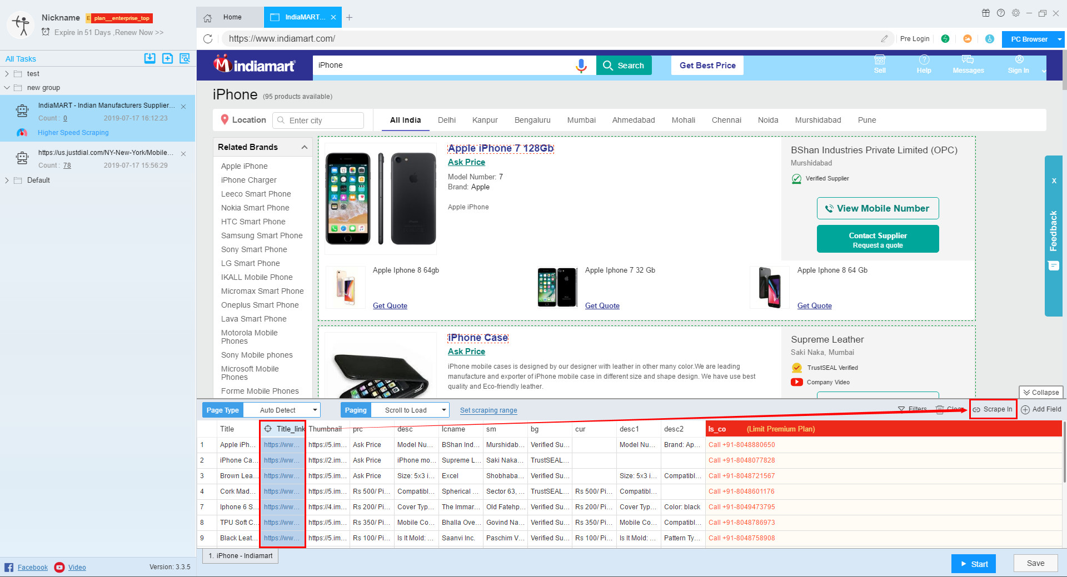This screenshot has height=577, width=1067.
Task: Select the Mumbai location tab
Action: pyautogui.click(x=581, y=120)
